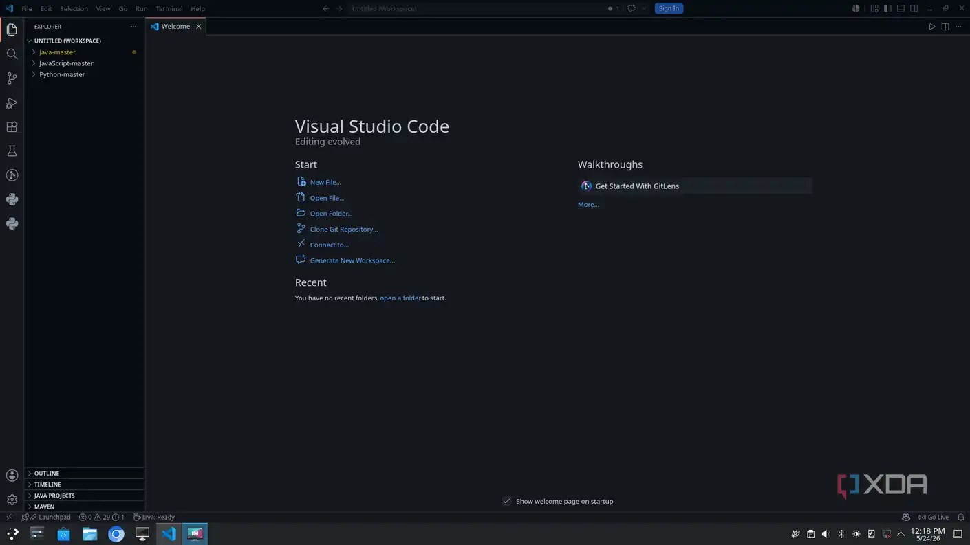970x545 pixels.
Task: Open the GitLens view in the activity bar
Action: click(x=12, y=175)
